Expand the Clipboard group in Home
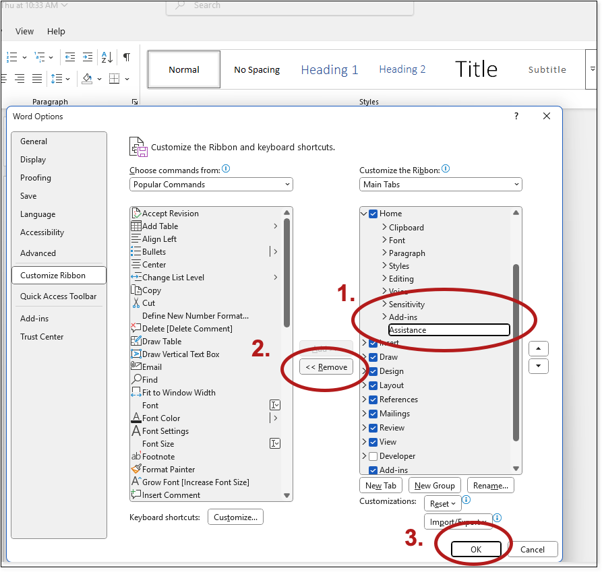The height and width of the screenshot is (572, 602). (384, 228)
